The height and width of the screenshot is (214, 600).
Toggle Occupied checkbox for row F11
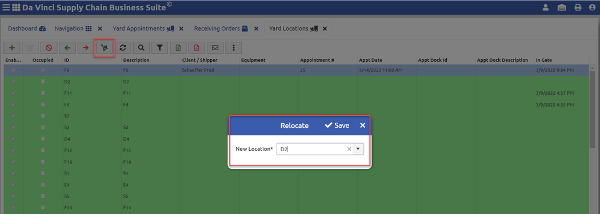(43, 93)
